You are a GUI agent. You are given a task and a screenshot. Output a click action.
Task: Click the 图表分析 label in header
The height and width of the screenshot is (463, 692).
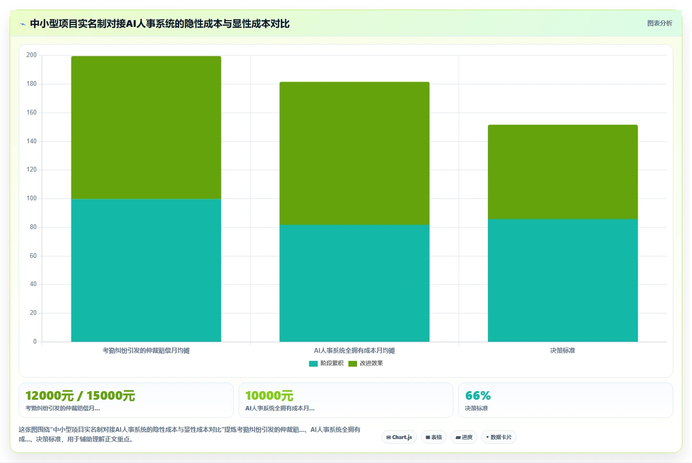click(x=659, y=23)
